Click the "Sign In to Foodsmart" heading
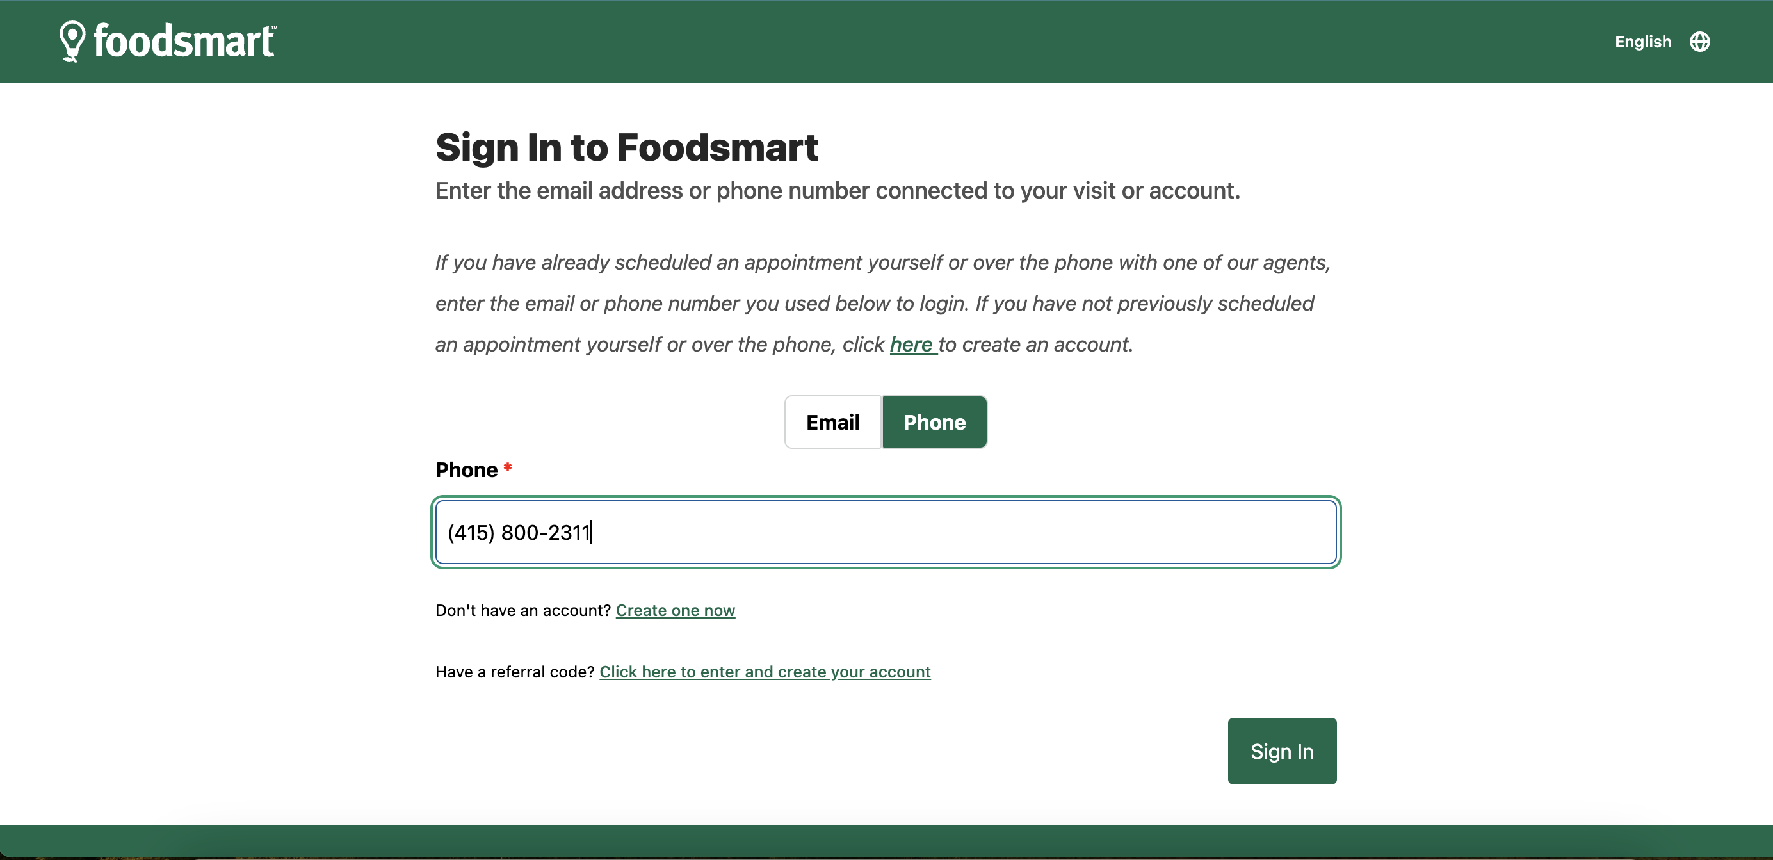Viewport: 1773px width, 860px height. (x=626, y=147)
